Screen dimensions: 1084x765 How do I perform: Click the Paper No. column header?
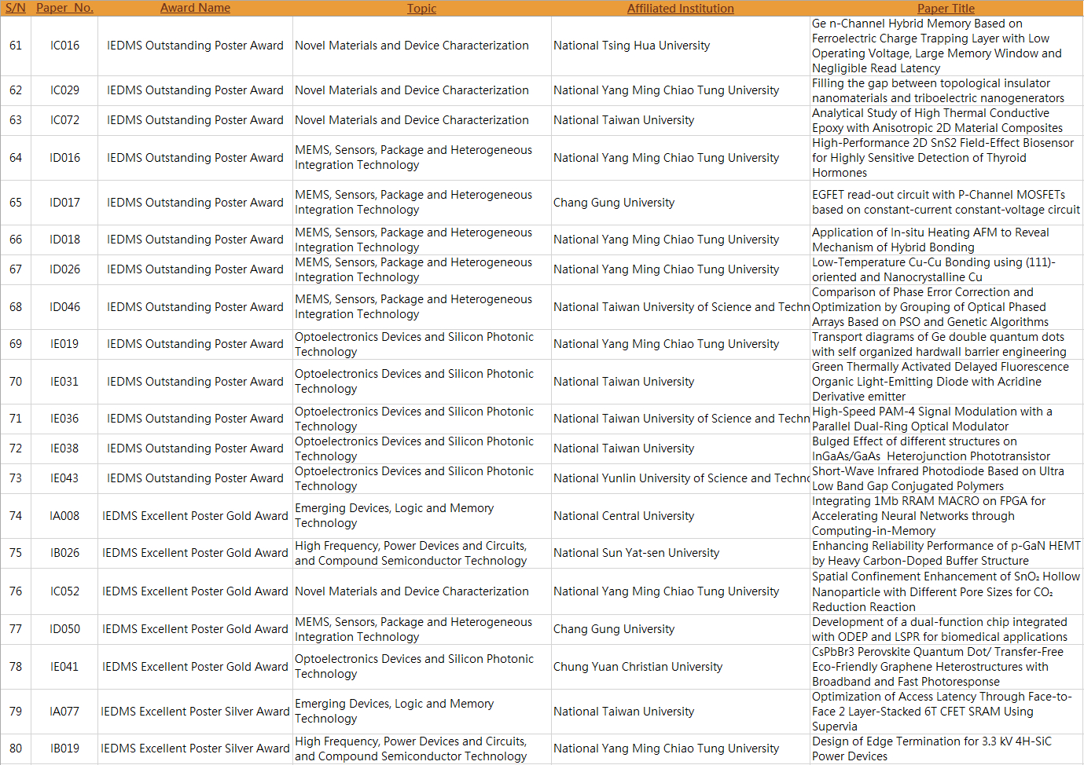[64, 8]
